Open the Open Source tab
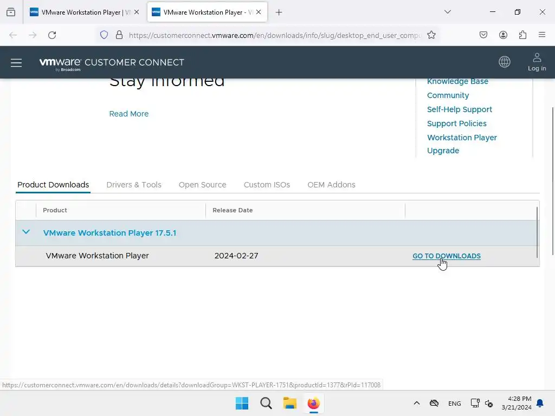This screenshot has height=416, width=555. coord(203,185)
